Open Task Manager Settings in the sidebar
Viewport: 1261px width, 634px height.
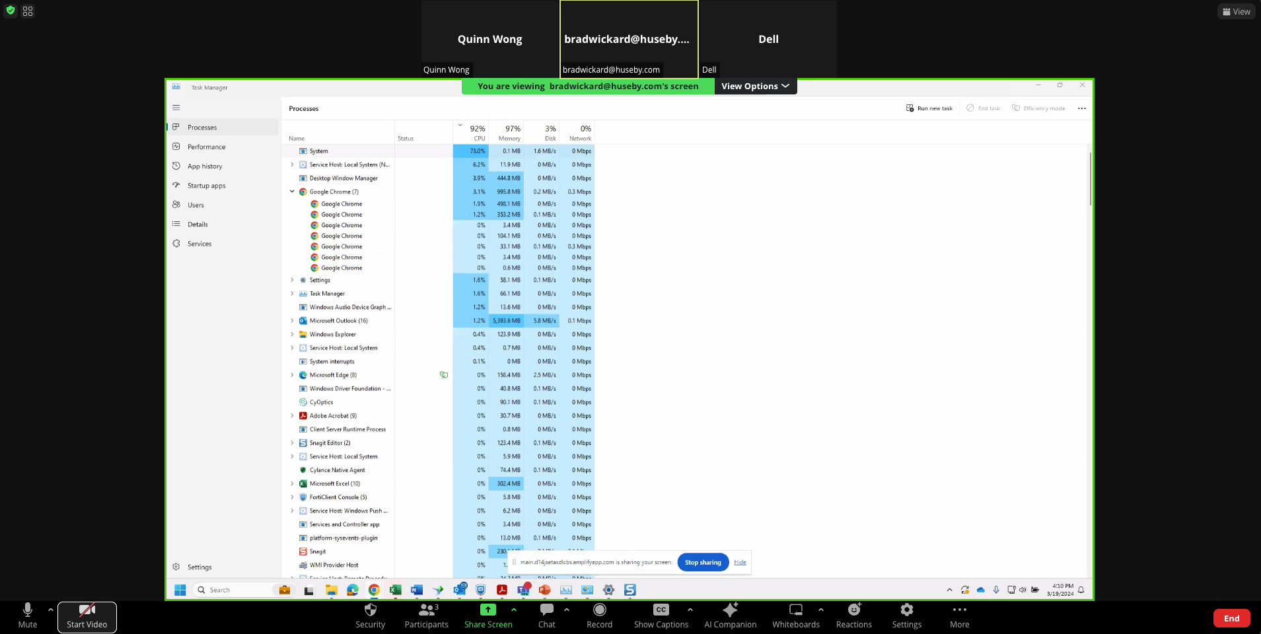(x=223, y=567)
